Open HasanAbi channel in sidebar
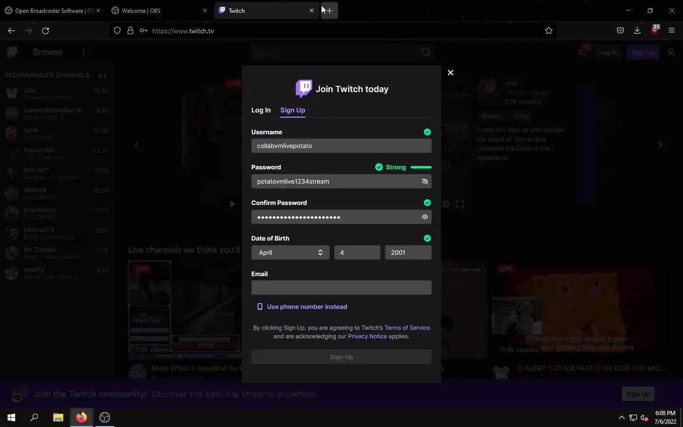Image resolution: width=683 pixels, height=427 pixels. click(57, 153)
